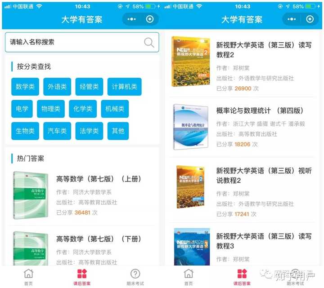Tap the right screen's close circle icon
Image resolution: width=324 pixels, height=288 pixels.
pyautogui.click(x=310, y=19)
